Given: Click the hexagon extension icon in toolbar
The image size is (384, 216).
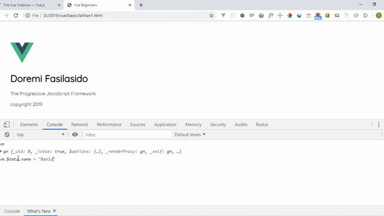Looking at the screenshot, I should pos(242,16).
